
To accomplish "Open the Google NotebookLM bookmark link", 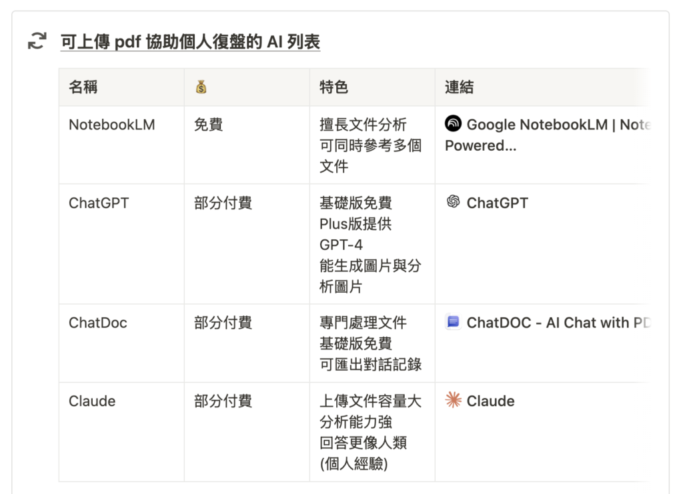I will pyautogui.click(x=548, y=135).
